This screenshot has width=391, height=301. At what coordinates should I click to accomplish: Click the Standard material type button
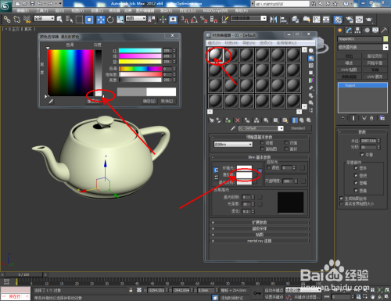click(x=298, y=128)
